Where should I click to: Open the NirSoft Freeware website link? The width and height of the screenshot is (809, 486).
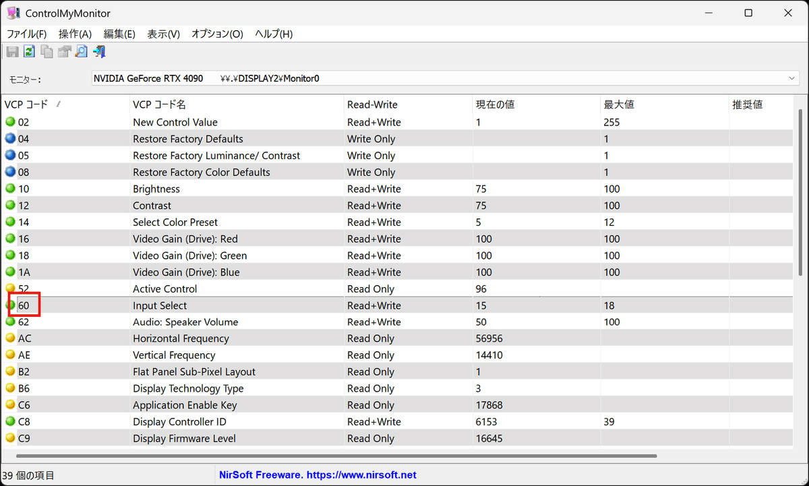[x=318, y=475]
